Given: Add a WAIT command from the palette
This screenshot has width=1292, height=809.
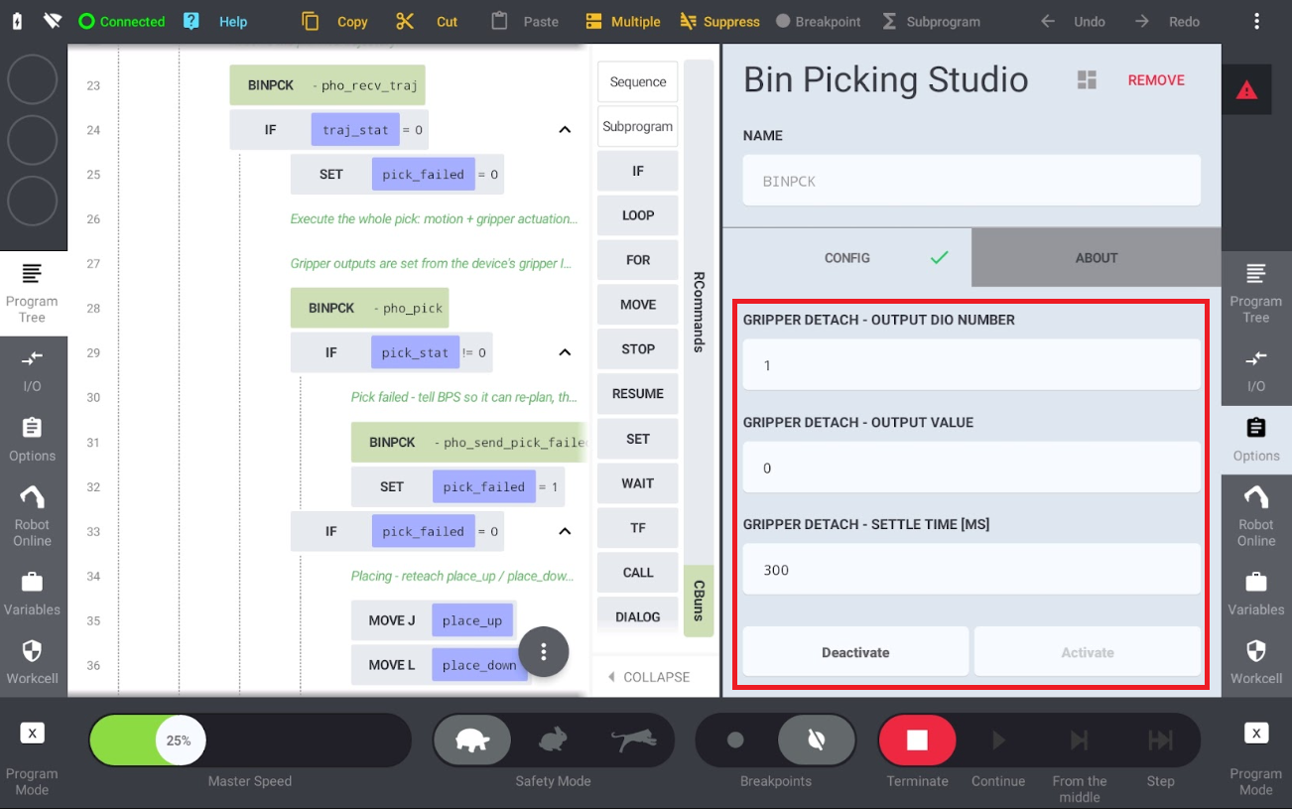Looking at the screenshot, I should (638, 483).
